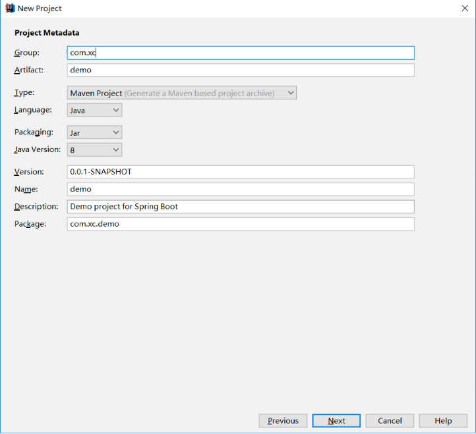Open the Type dropdown showing Maven Project

181,93
